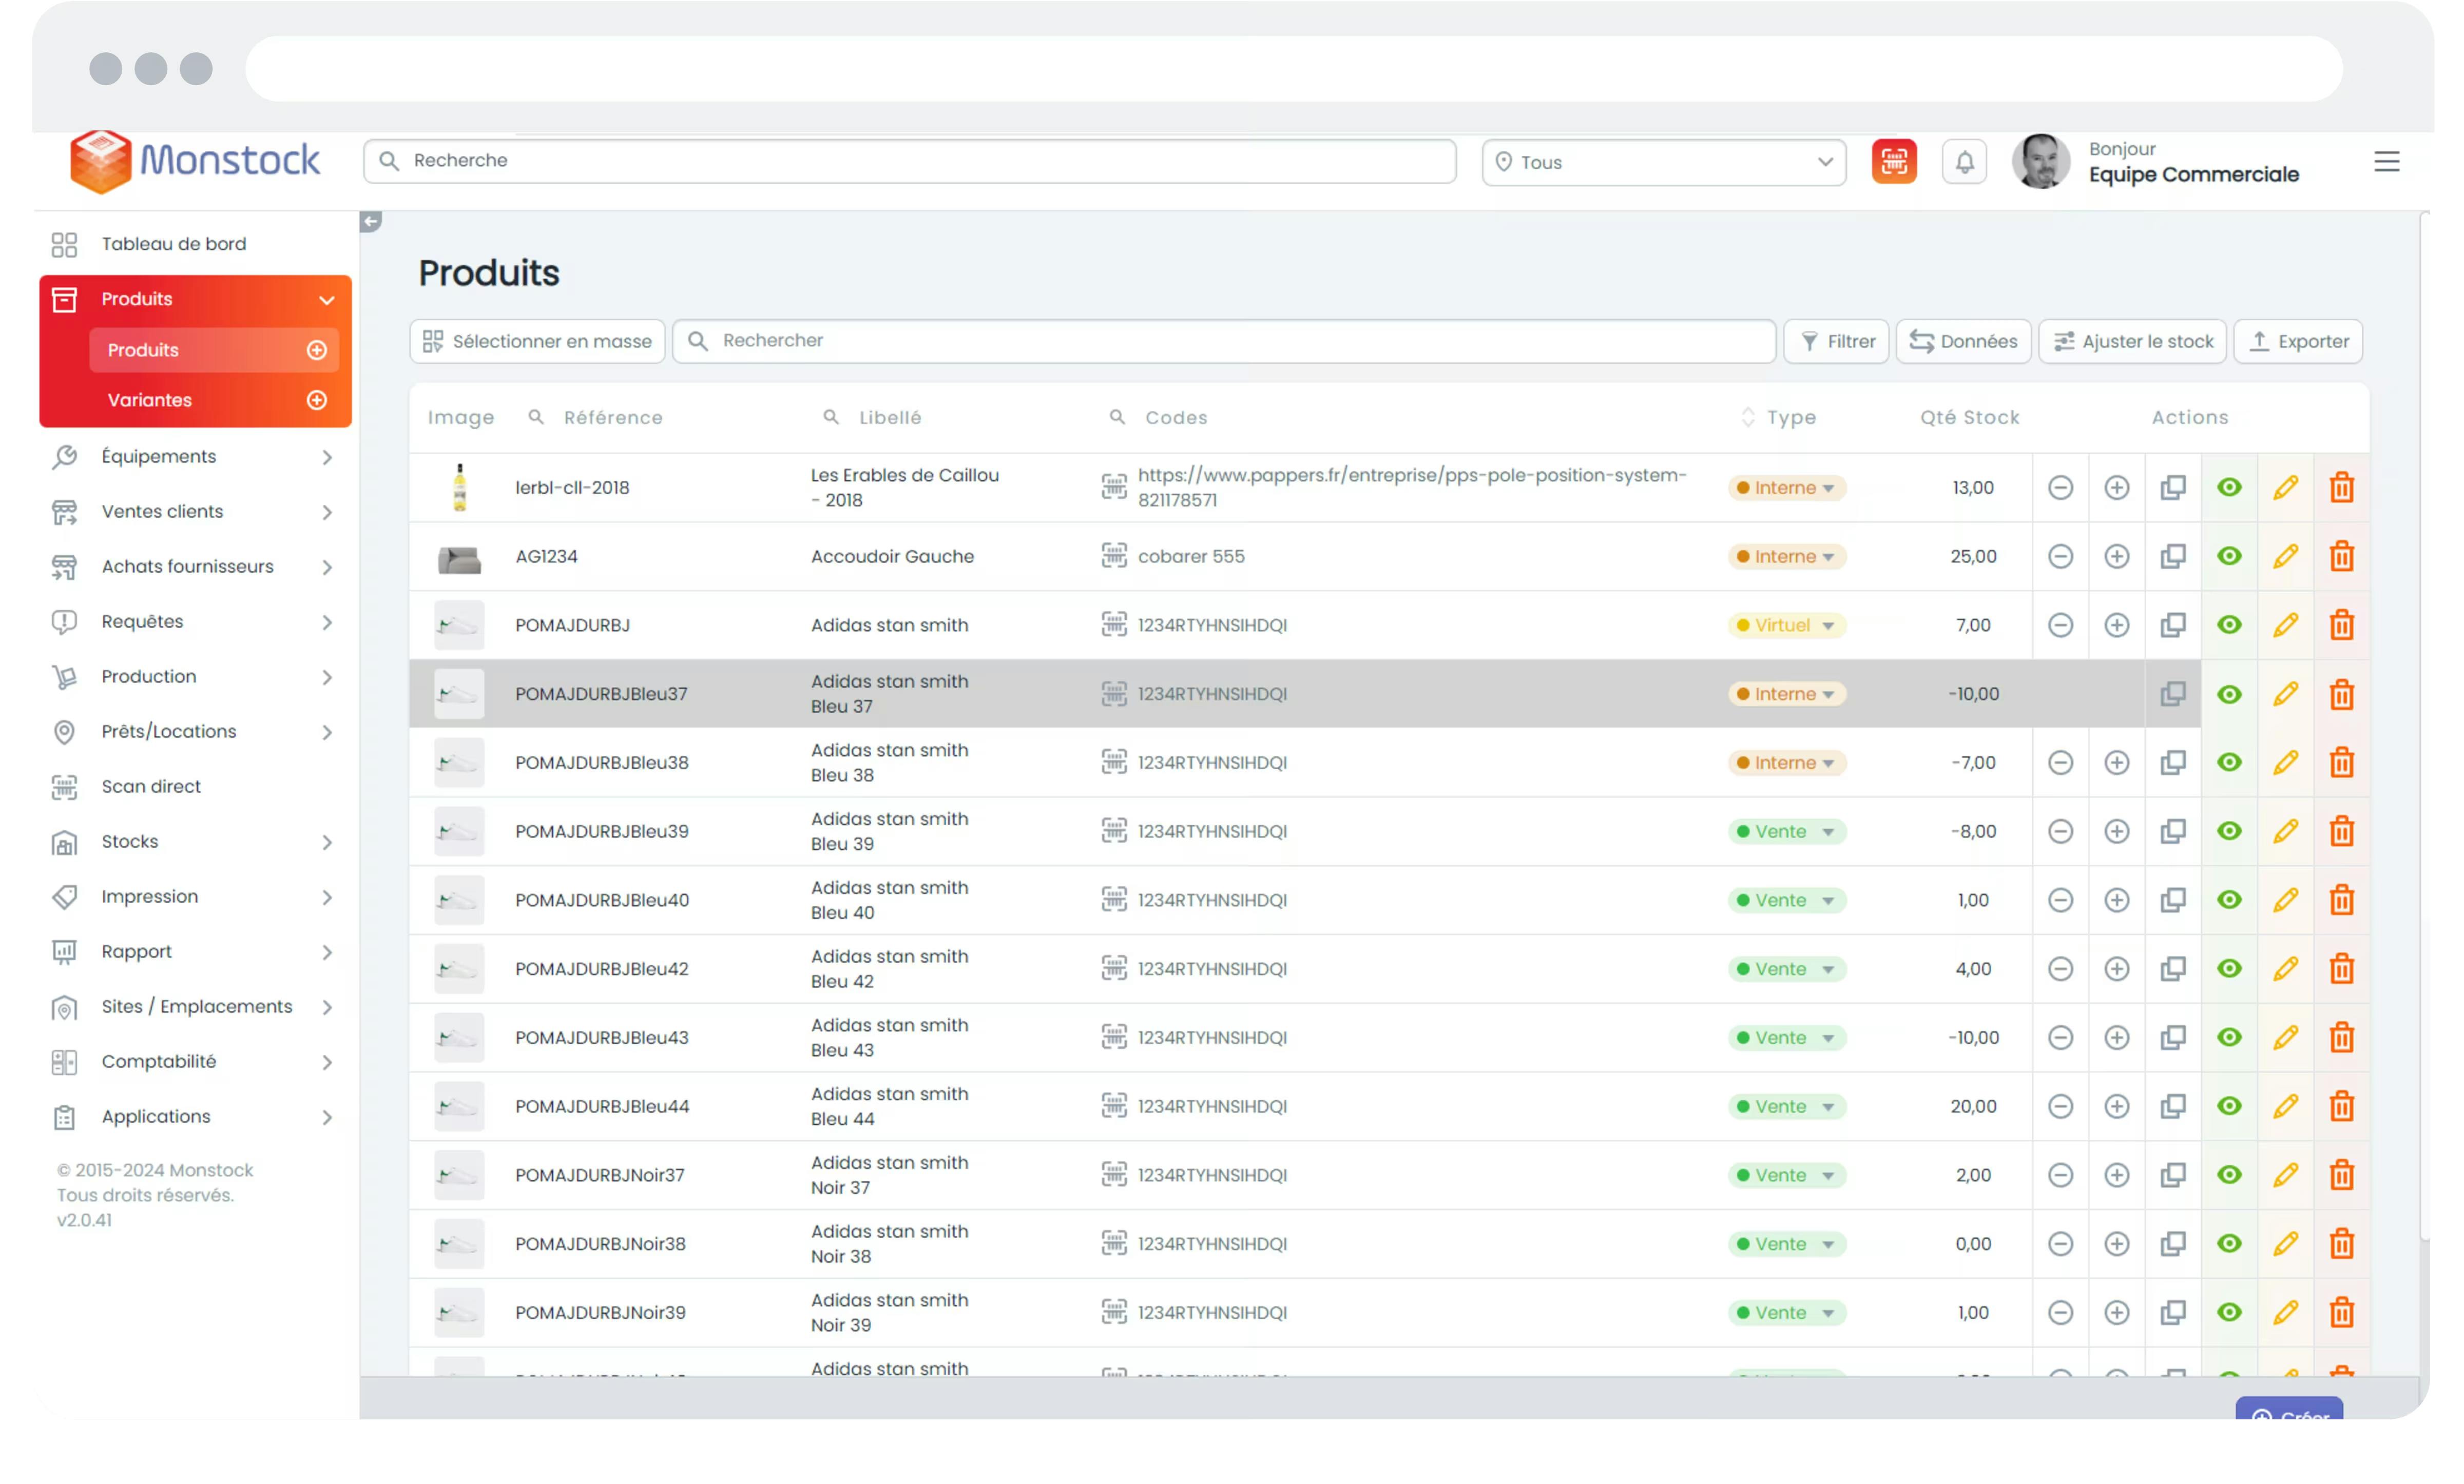Open Vente type dropdown for POMAJDURBJNoir38
Image resolution: width=2464 pixels, height=1484 pixels.
1786,1244
